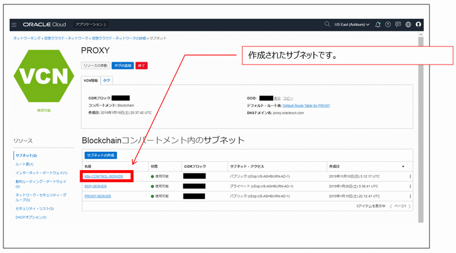456x253 pixels.
Task: Open the K8s-CONTROL-SERVER subnet link
Action: [104, 176]
